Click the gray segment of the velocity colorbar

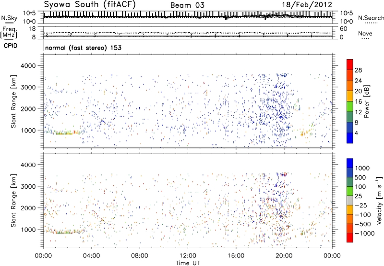[x=350, y=200]
